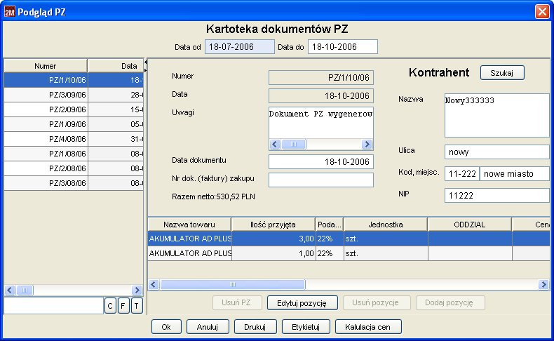Click the collapse arrows on panel divider
This screenshot has width=554, height=341.
point(146,66)
